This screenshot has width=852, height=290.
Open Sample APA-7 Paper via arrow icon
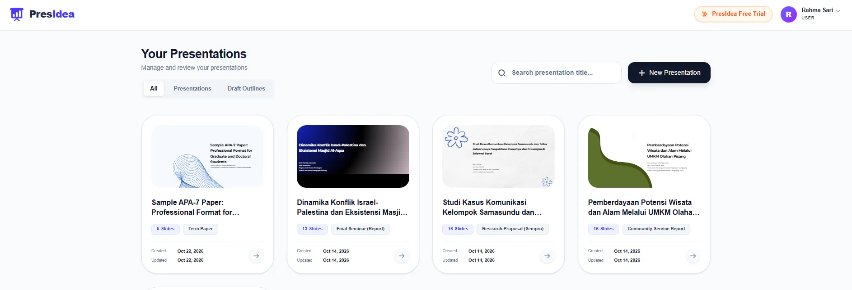pyautogui.click(x=256, y=256)
